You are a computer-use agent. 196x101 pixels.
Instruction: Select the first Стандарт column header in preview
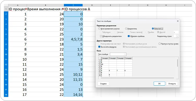[x=105, y=58]
